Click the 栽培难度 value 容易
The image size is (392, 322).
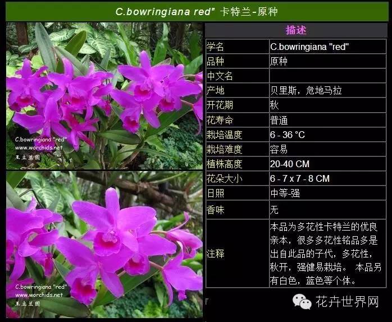(x=279, y=149)
